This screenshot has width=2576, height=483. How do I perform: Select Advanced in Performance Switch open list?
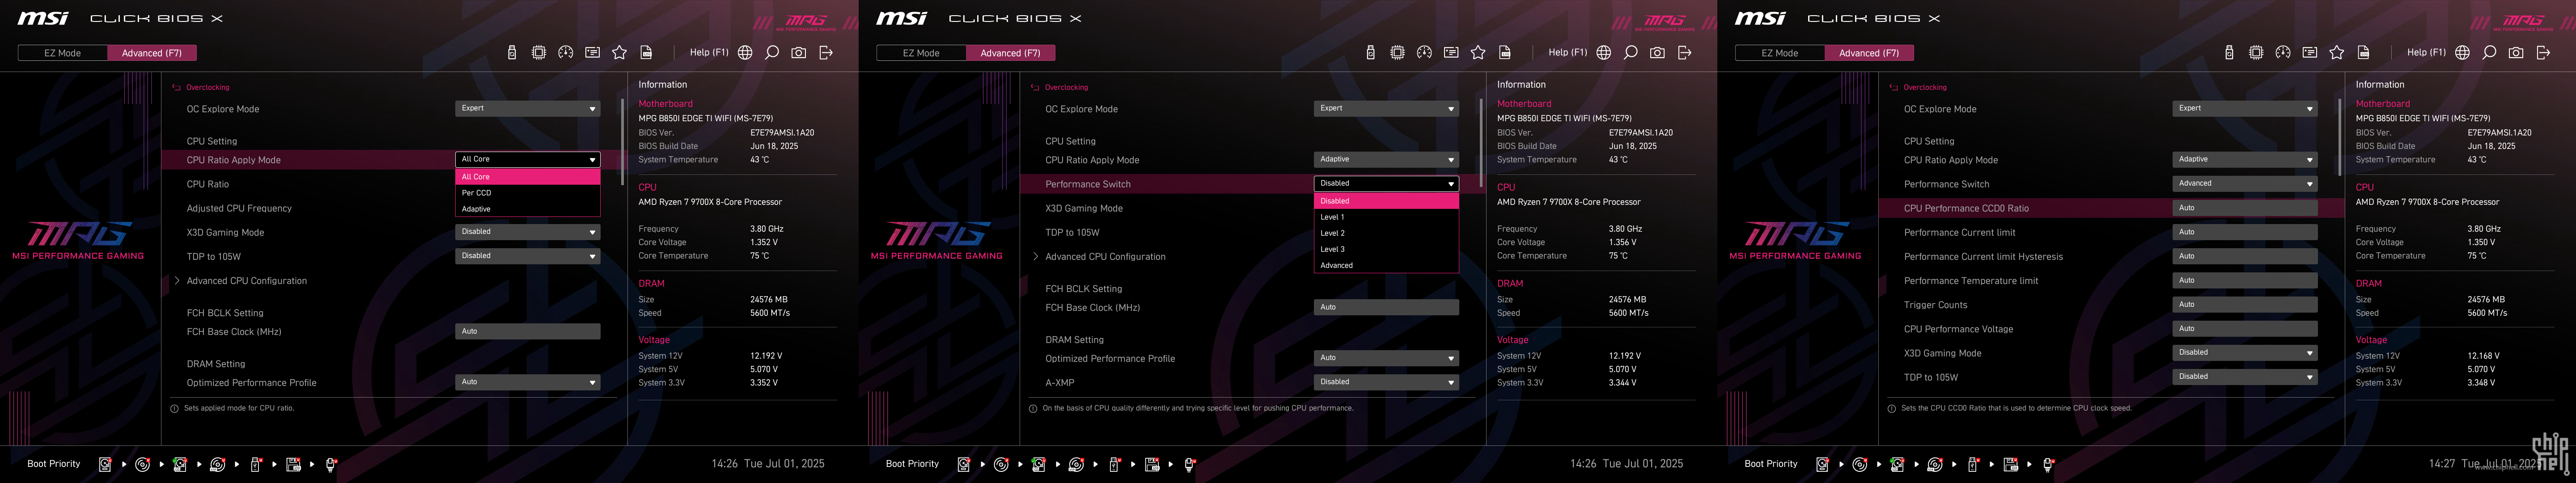point(1386,265)
